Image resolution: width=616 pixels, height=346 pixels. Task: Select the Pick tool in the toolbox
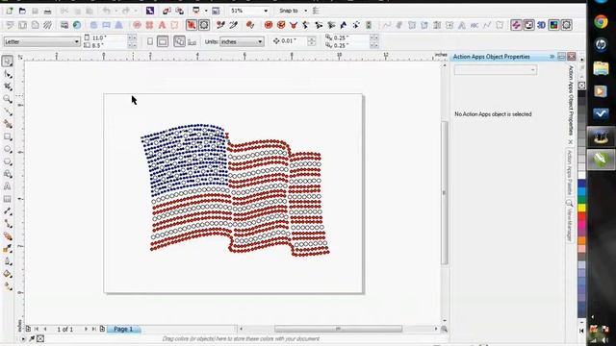(x=7, y=62)
